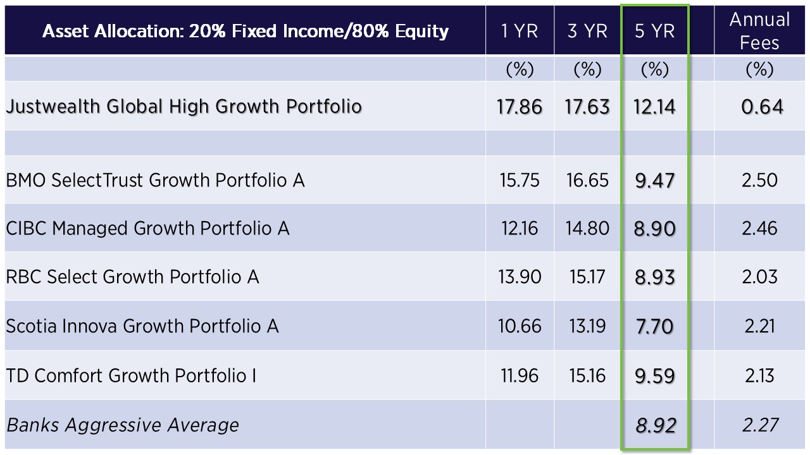Select Scotia 1 YR value 10.66
The width and height of the screenshot is (810, 455).
click(x=520, y=326)
